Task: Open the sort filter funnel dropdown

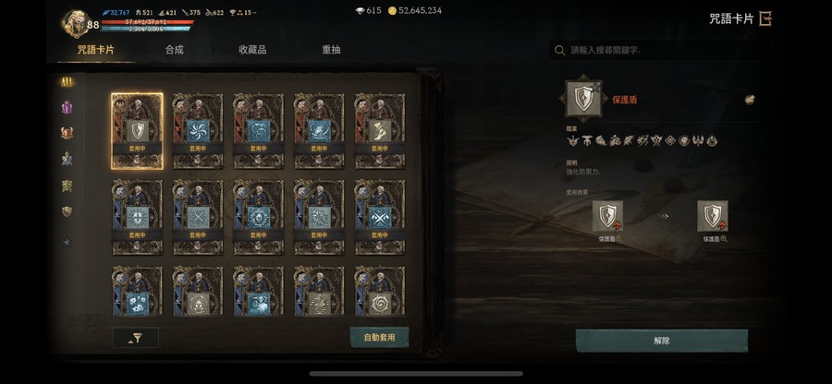Action: 136,338
